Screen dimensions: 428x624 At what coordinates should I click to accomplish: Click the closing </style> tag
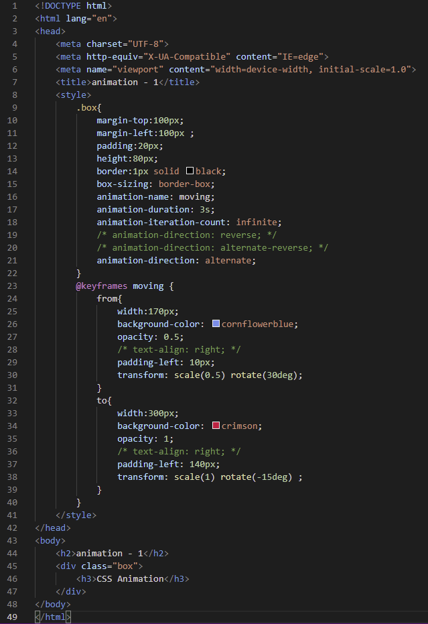tap(76, 515)
